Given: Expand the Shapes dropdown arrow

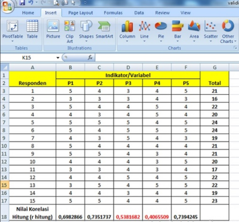Looking at the screenshot, I should coord(86,41).
